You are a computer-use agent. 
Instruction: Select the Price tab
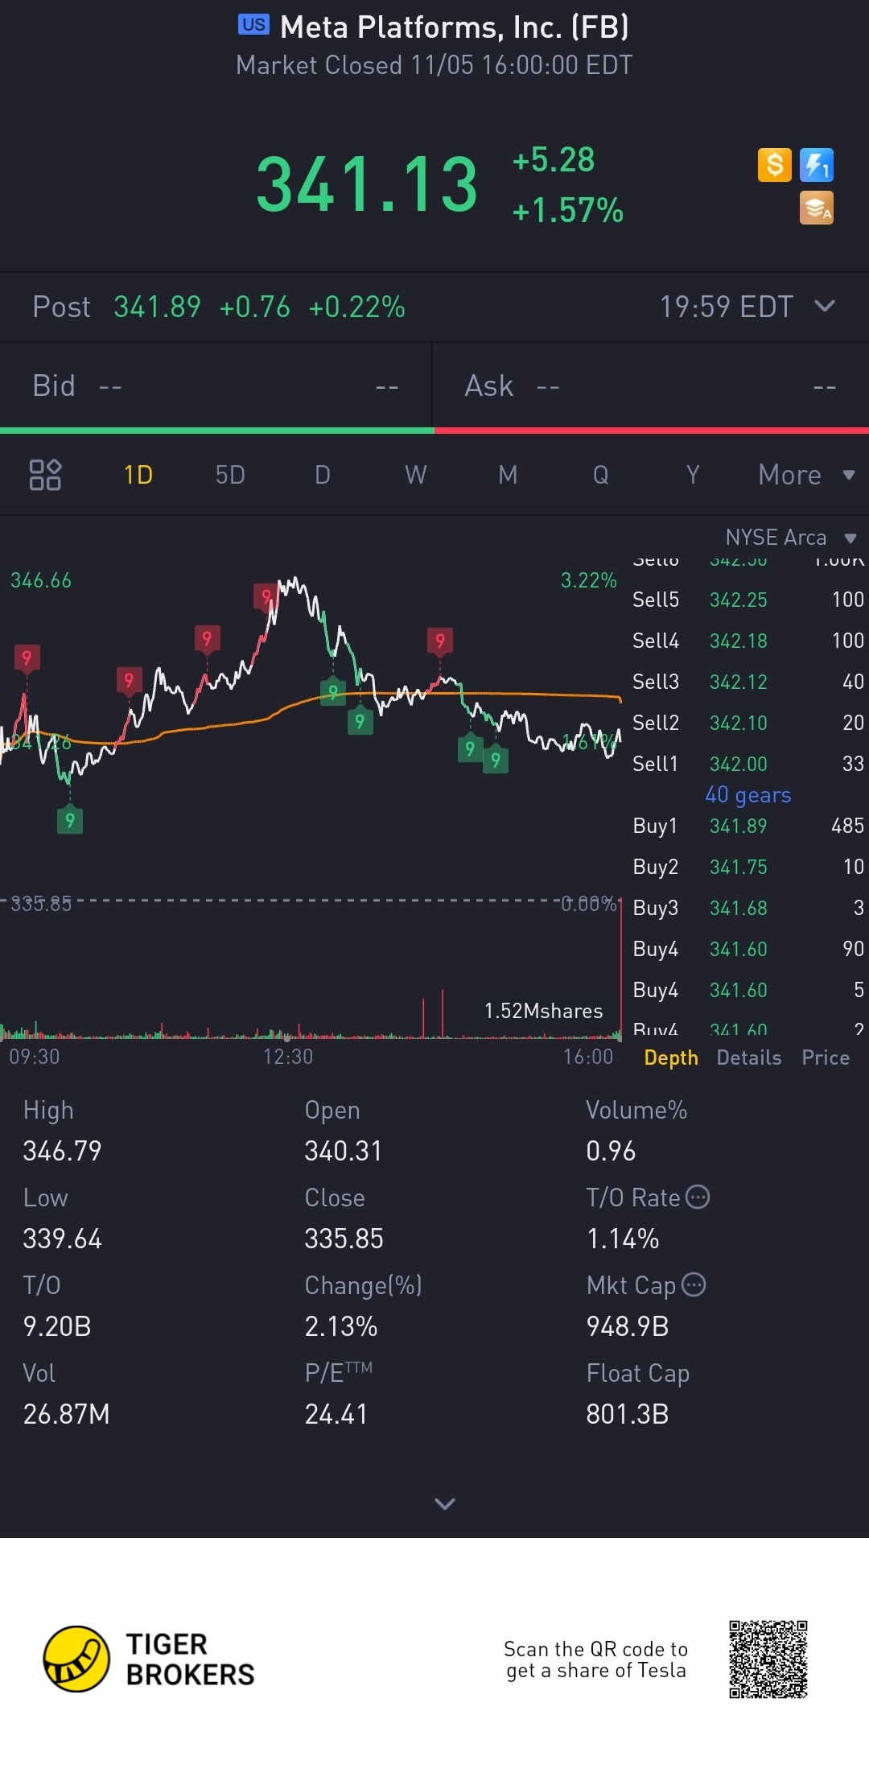[826, 1057]
